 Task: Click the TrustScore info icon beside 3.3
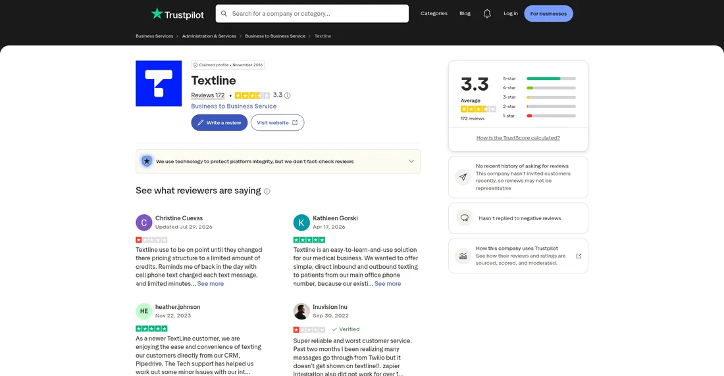[287, 95]
